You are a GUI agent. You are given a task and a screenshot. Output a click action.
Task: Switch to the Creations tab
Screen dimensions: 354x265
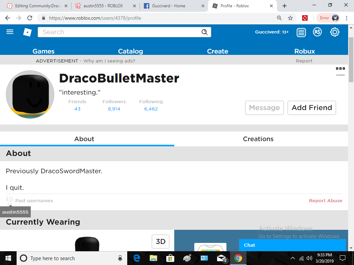tap(258, 139)
